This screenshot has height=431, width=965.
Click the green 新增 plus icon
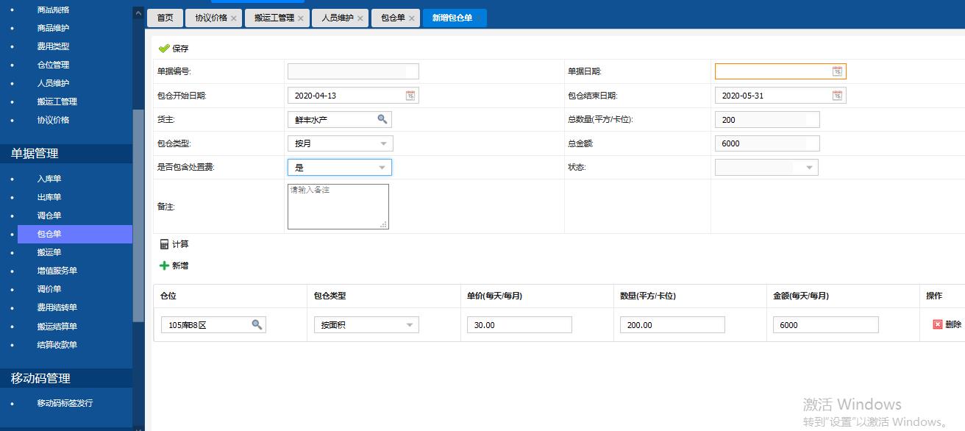coord(163,266)
